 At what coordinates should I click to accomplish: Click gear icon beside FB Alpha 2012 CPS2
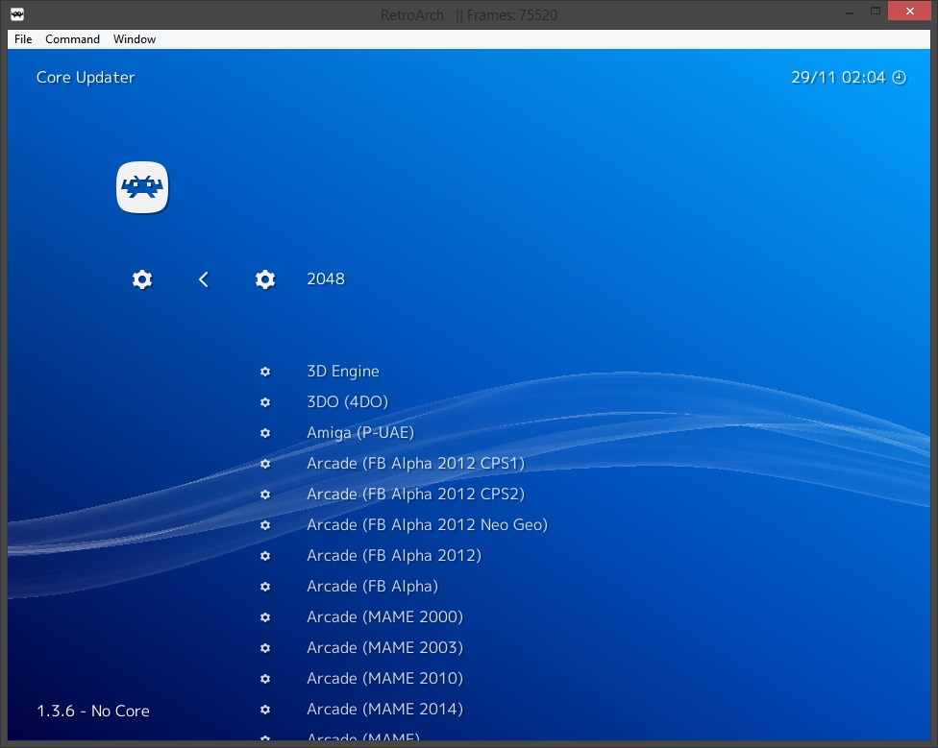click(265, 495)
